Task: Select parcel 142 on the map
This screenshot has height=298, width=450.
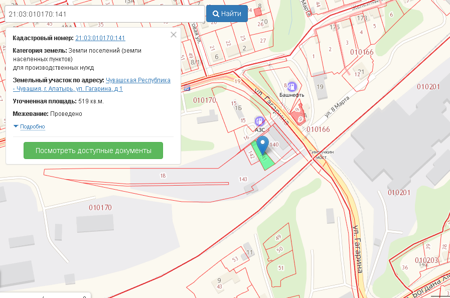Action: coord(251,156)
